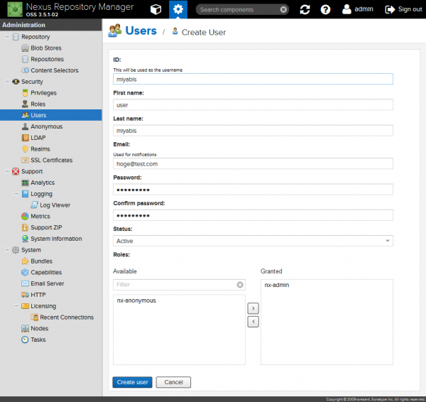Click the Support ZIP icon
Viewport: 426px width, 402px height.
pos(25,227)
